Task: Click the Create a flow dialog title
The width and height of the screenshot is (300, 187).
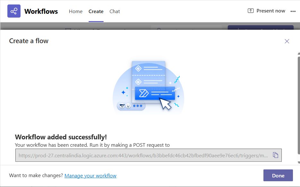Action: coord(29,41)
